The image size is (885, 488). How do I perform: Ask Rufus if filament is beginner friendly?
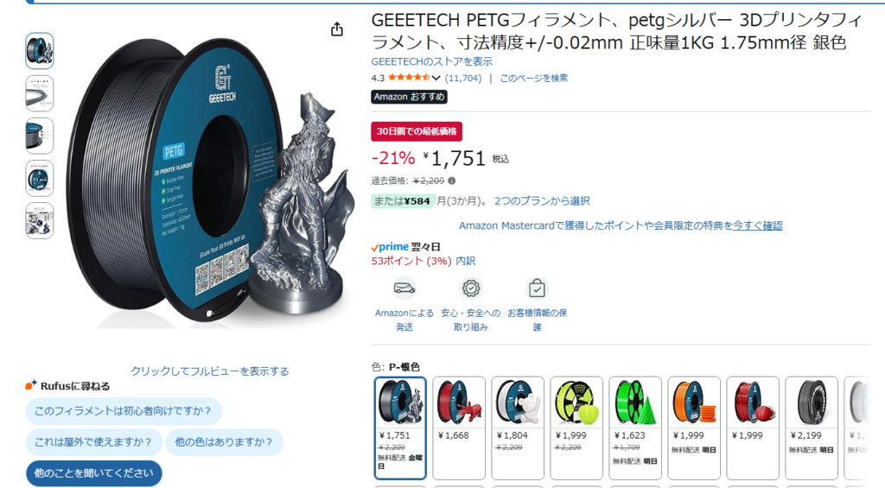(x=124, y=410)
